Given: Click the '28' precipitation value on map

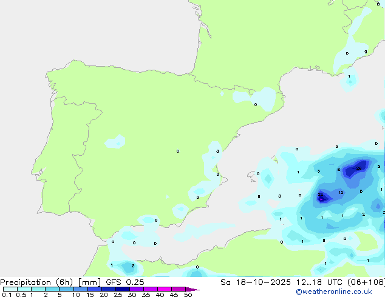Looking at the screenshot, I should coord(359,169).
